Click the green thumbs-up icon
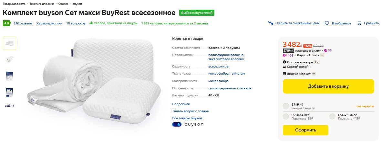This screenshot has width=381, height=143. click(91, 23)
